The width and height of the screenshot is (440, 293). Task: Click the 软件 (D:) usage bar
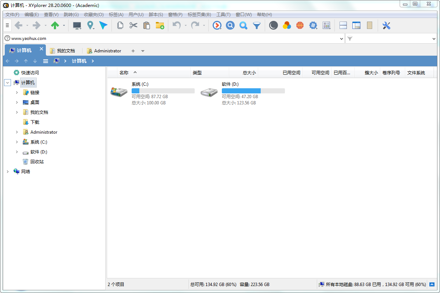point(253,90)
